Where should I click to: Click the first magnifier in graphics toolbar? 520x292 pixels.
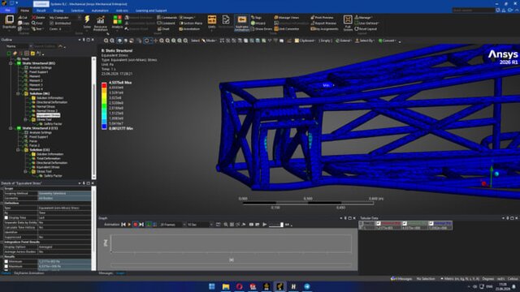pyautogui.click(x=106, y=41)
